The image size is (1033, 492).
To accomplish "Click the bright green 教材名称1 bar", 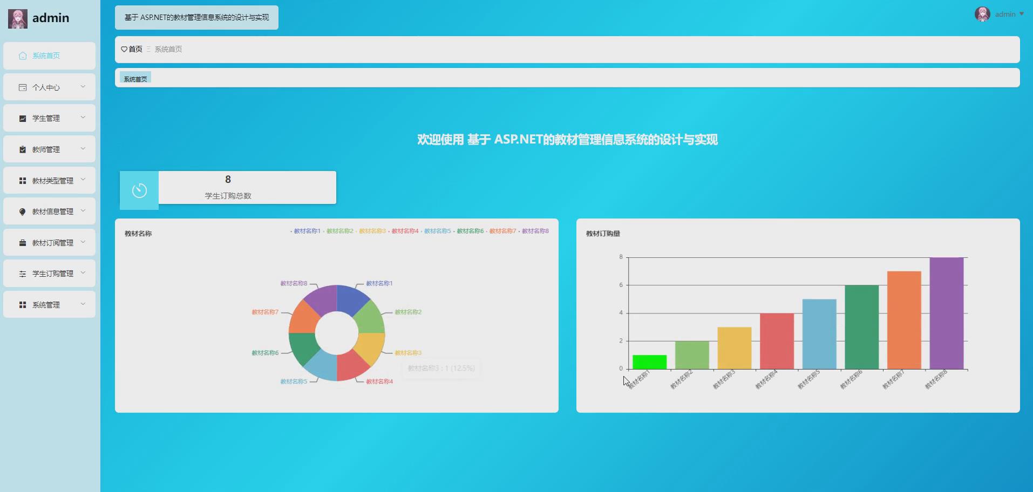I will (x=649, y=362).
